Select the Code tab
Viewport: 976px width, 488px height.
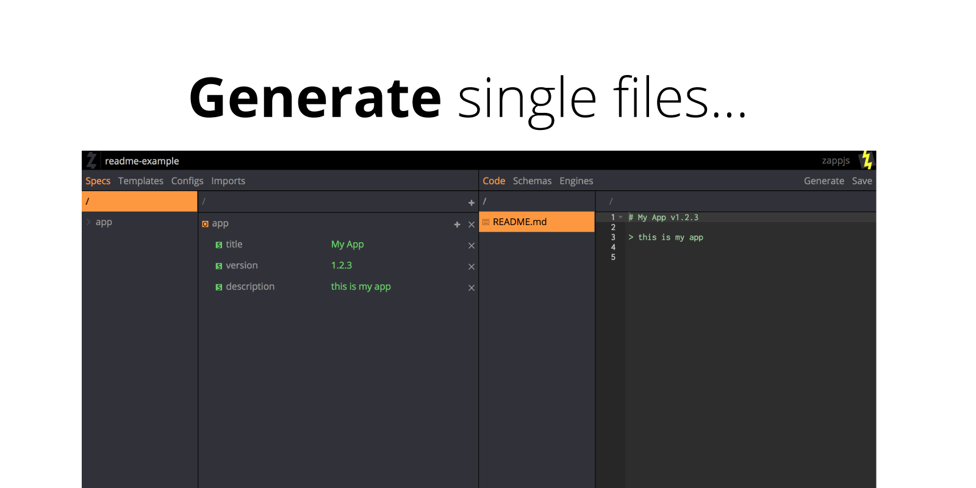tap(494, 181)
